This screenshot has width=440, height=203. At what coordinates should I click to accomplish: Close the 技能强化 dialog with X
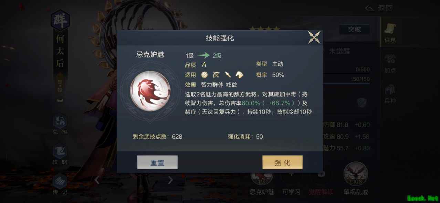(x=314, y=38)
